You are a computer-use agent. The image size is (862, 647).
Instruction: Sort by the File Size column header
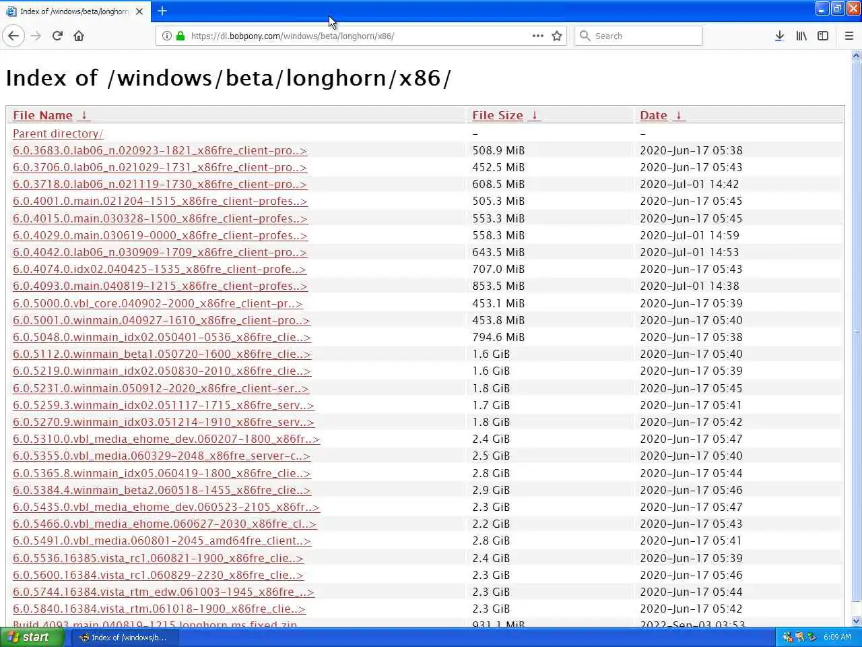coord(498,115)
